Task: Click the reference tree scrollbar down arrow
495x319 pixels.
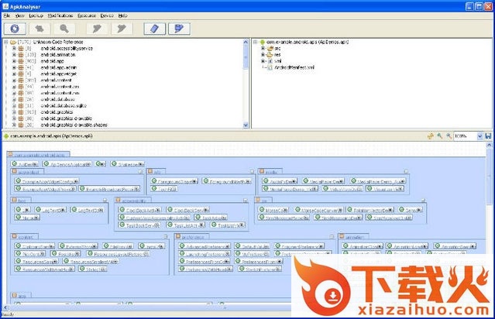Action: 246,125
